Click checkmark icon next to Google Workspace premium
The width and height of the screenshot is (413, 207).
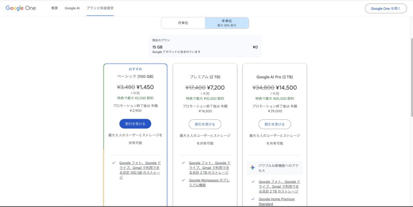click(x=184, y=180)
